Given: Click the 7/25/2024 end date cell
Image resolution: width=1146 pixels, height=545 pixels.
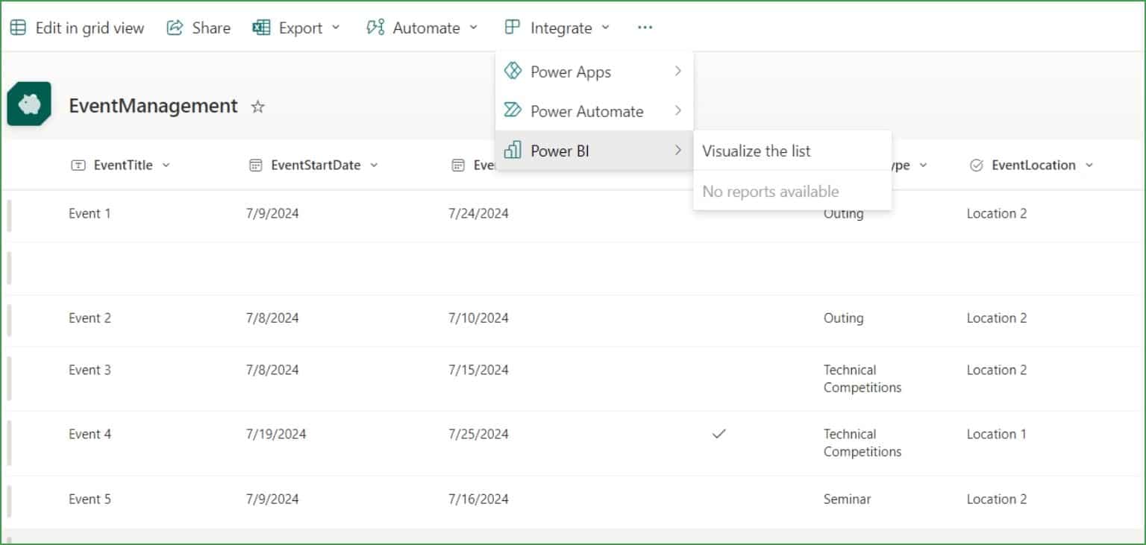Looking at the screenshot, I should point(478,435).
